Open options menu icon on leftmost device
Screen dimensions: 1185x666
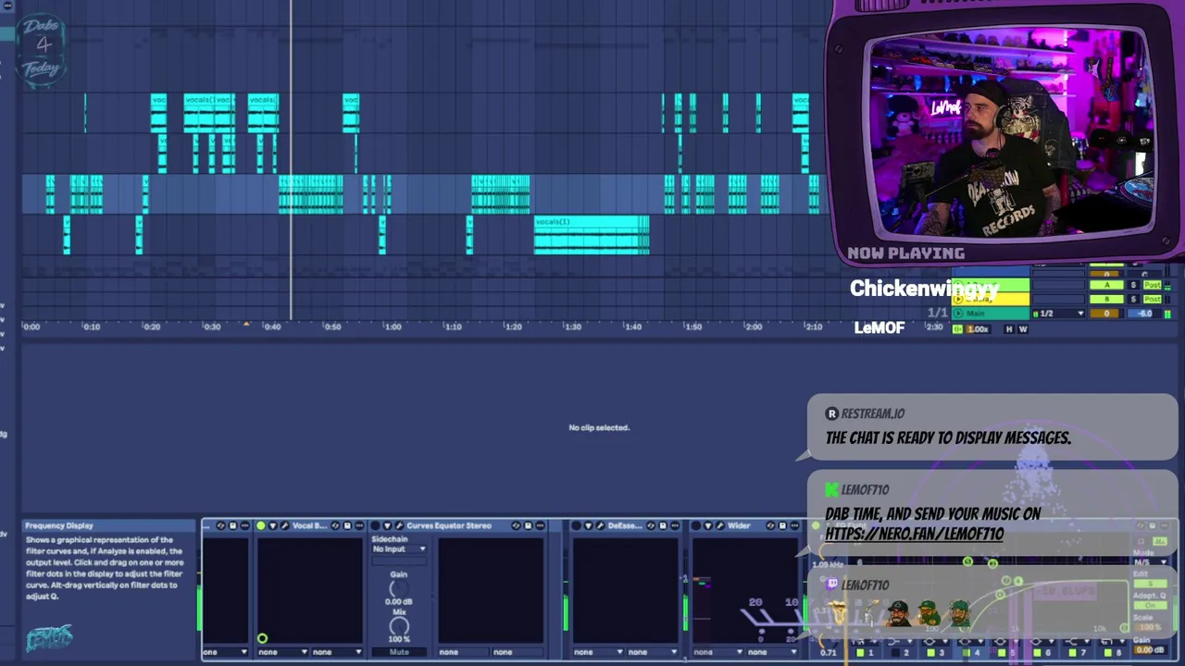(244, 525)
